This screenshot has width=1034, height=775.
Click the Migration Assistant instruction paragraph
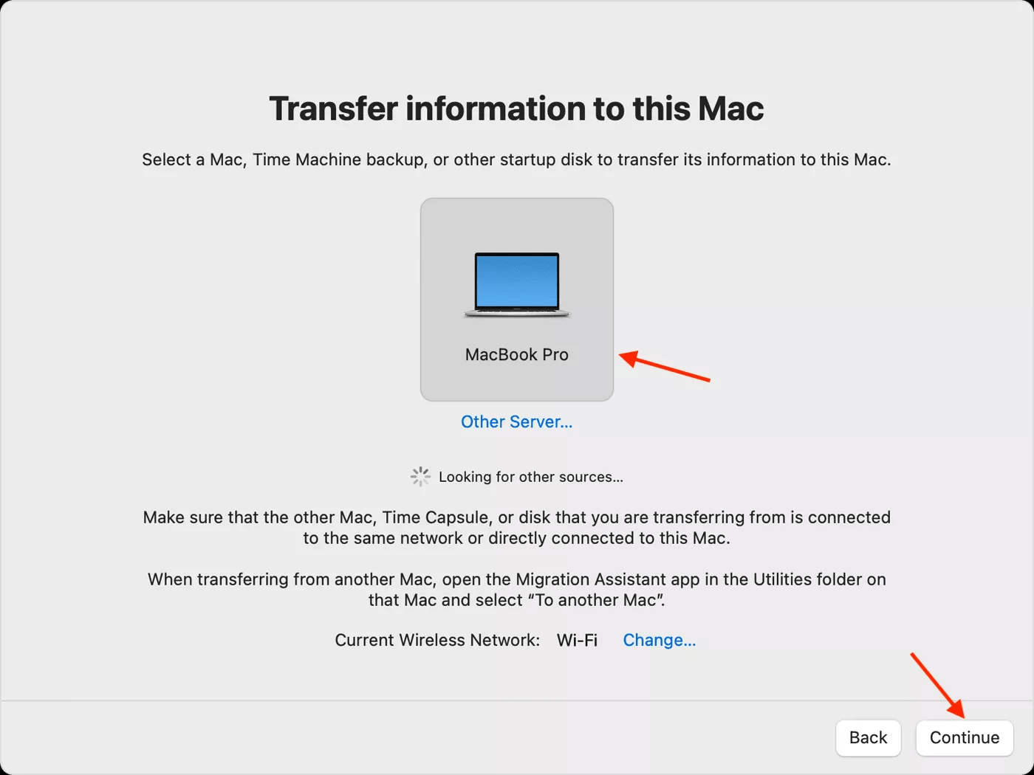[517, 590]
